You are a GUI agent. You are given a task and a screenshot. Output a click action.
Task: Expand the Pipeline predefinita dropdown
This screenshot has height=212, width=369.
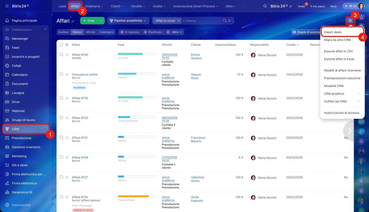coord(128,21)
